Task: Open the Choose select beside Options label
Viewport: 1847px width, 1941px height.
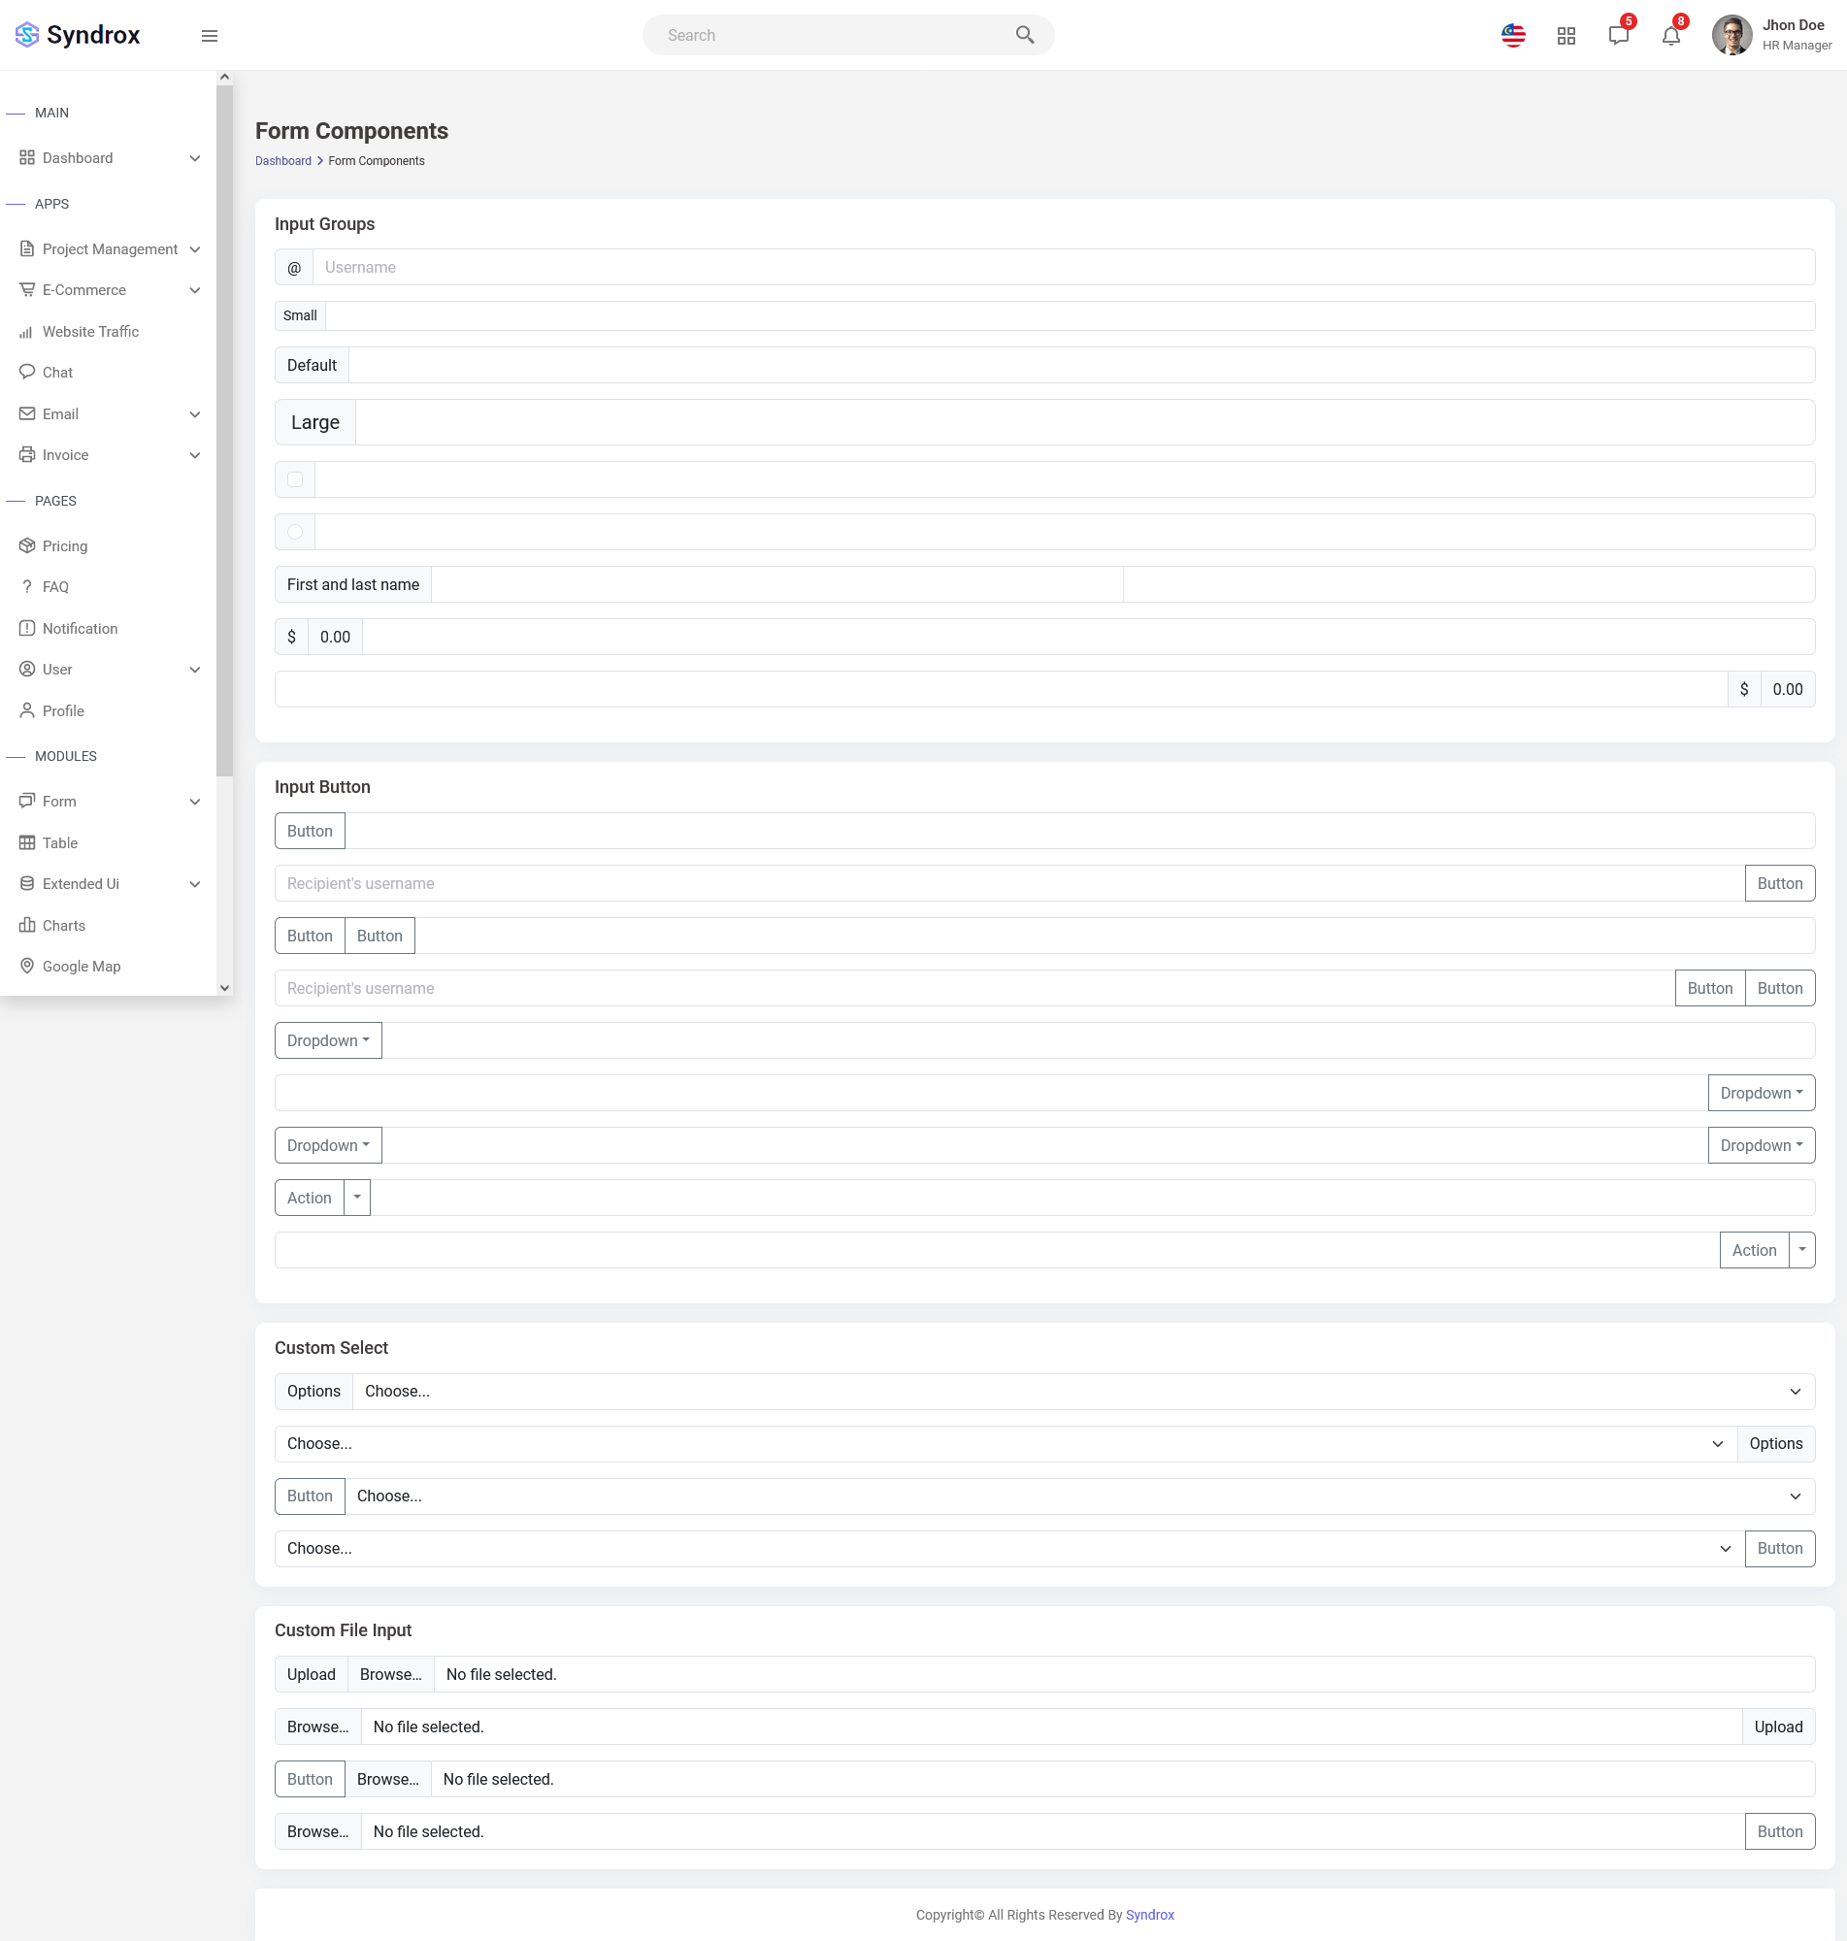Action: point(1083,1391)
